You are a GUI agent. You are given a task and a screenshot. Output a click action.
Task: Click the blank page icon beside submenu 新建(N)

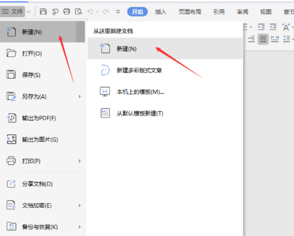pos(105,48)
